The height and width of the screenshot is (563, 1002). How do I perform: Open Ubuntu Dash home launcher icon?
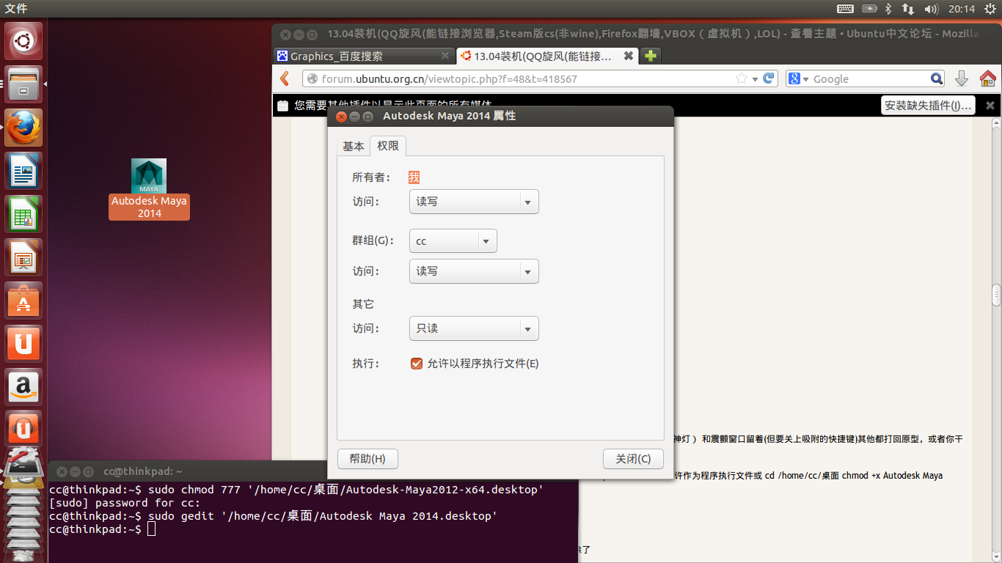[x=24, y=41]
